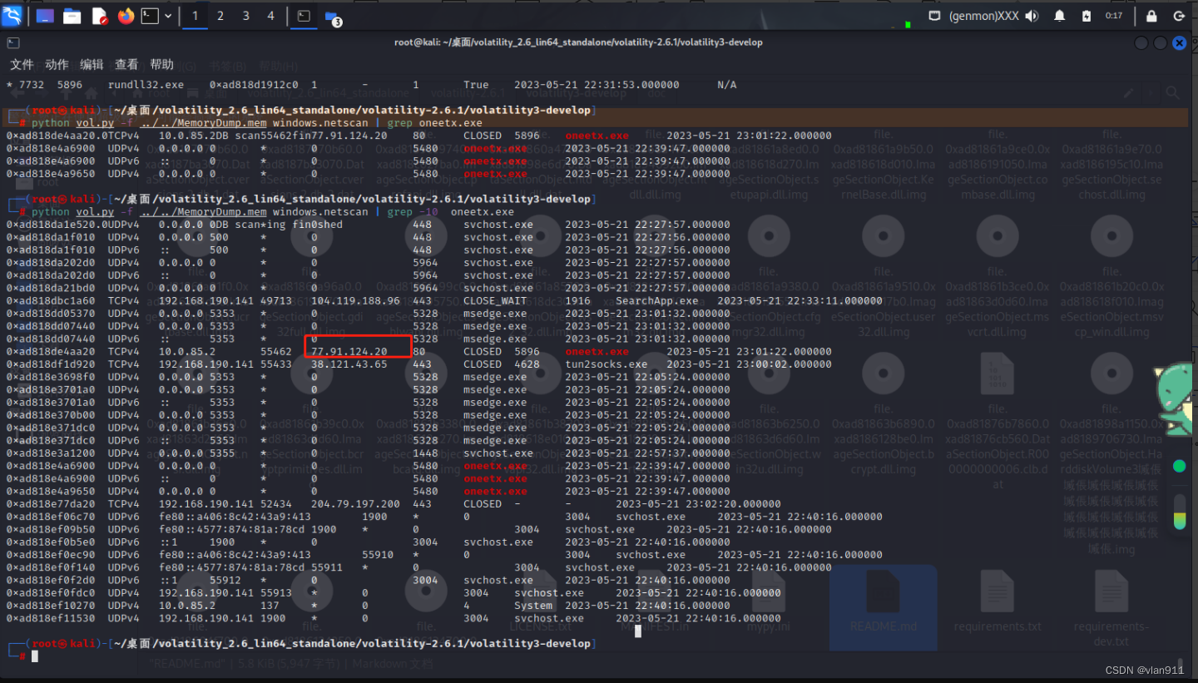Image resolution: width=1198 pixels, height=683 pixels.
Task: Expand the terminal launcher dropdown arrow
Action: click(169, 16)
